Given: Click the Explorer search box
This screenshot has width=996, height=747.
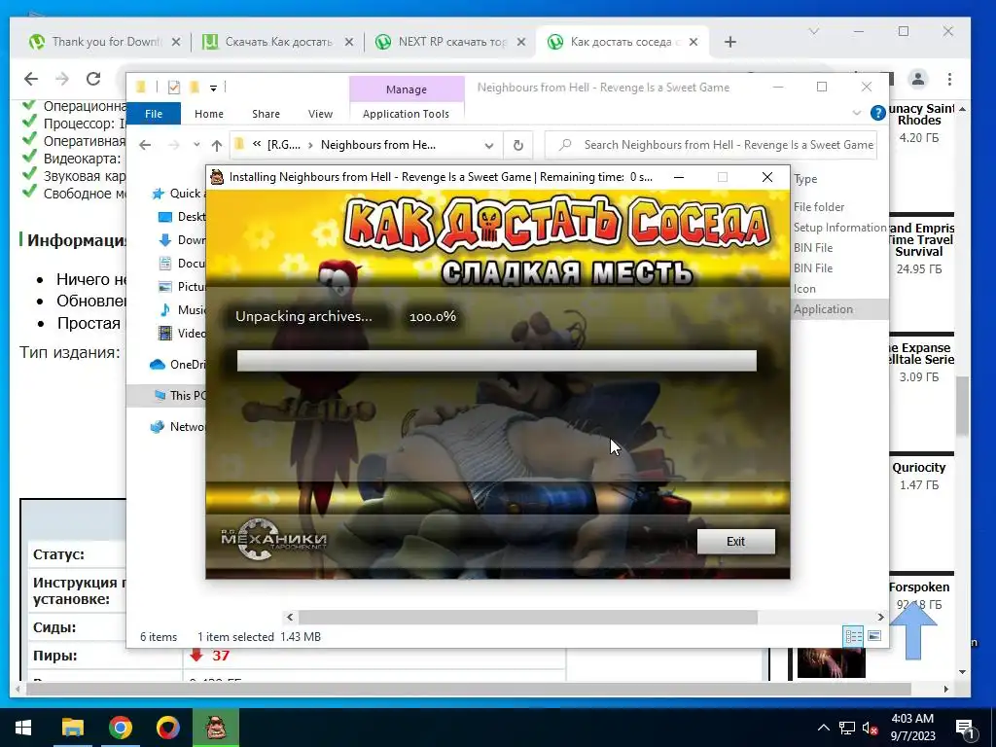Looking at the screenshot, I should tap(711, 145).
